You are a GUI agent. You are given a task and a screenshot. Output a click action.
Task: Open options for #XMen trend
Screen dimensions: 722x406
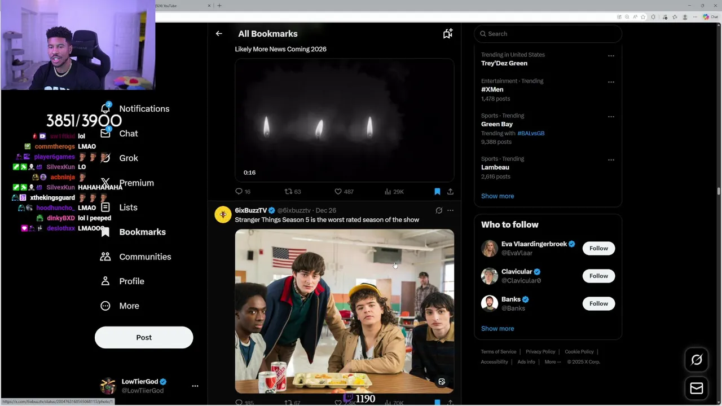click(611, 82)
